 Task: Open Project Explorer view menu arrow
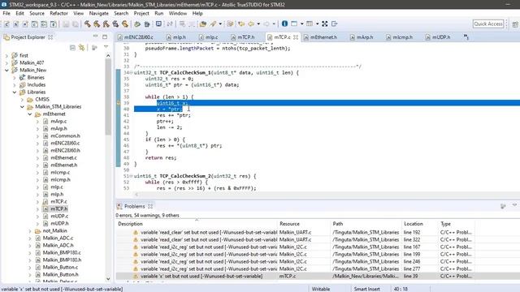point(106,47)
